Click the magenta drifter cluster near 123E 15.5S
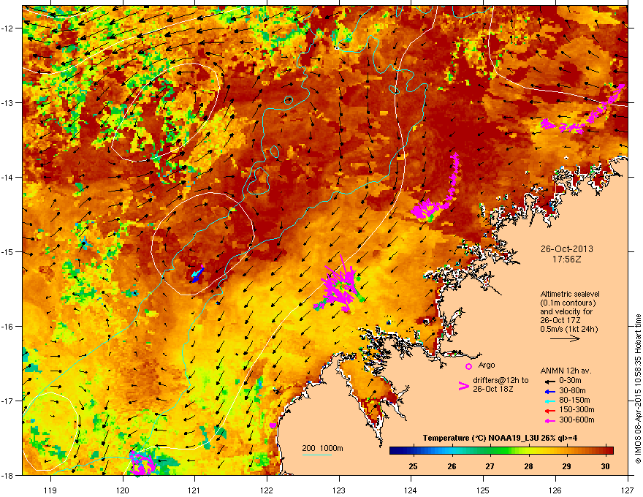The height and width of the screenshot is (497, 643). pos(340,287)
